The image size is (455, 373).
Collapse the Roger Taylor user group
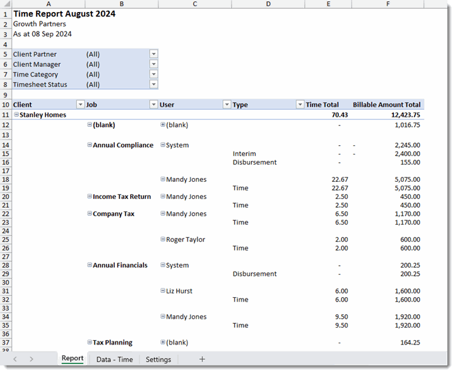point(163,239)
